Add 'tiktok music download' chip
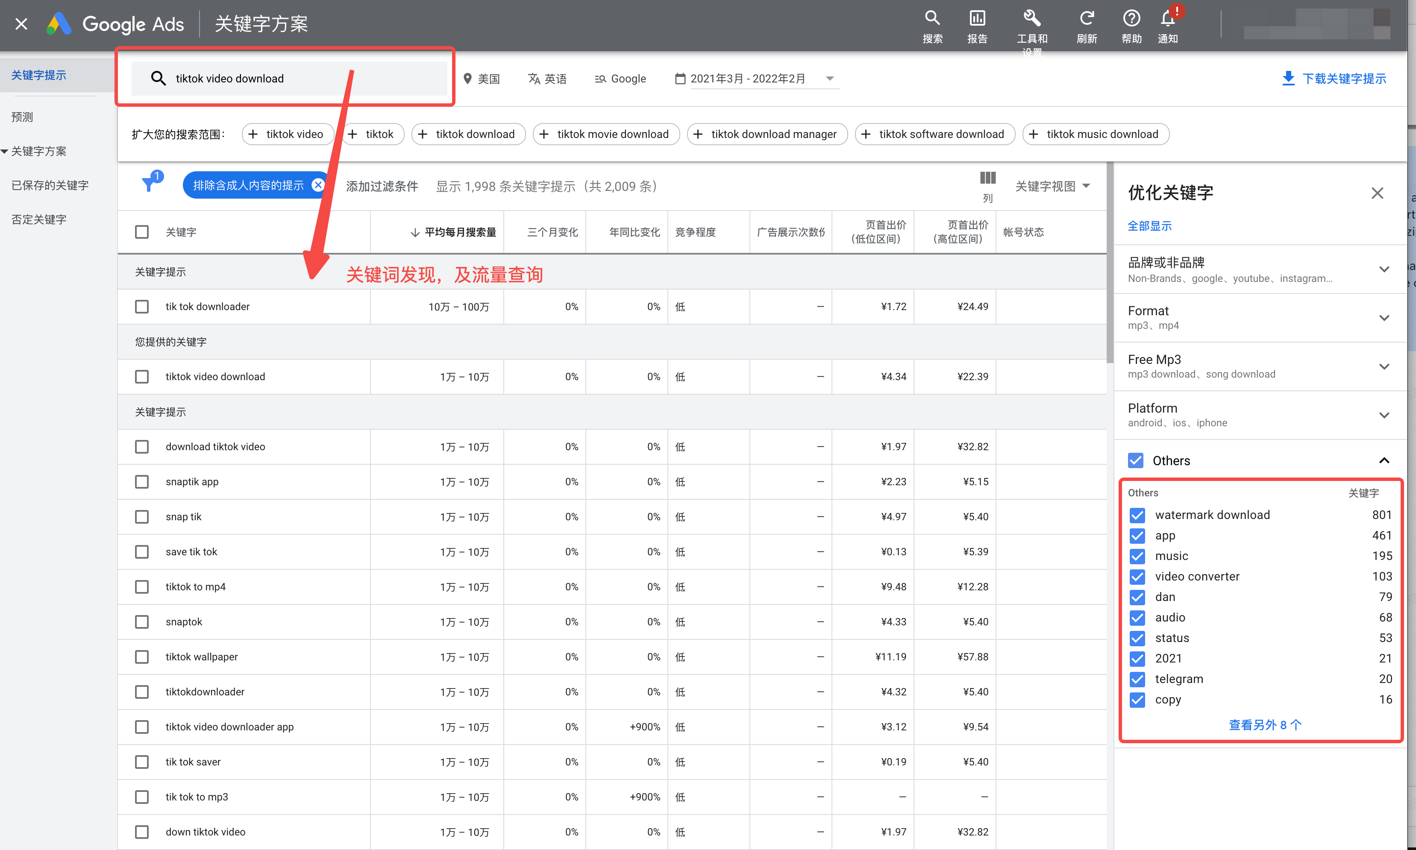 click(x=1096, y=134)
